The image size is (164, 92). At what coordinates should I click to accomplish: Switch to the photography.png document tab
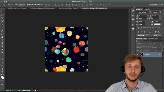click(43, 8)
